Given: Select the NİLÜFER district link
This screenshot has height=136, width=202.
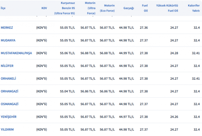Looking at the screenshot, I should 7,66.
